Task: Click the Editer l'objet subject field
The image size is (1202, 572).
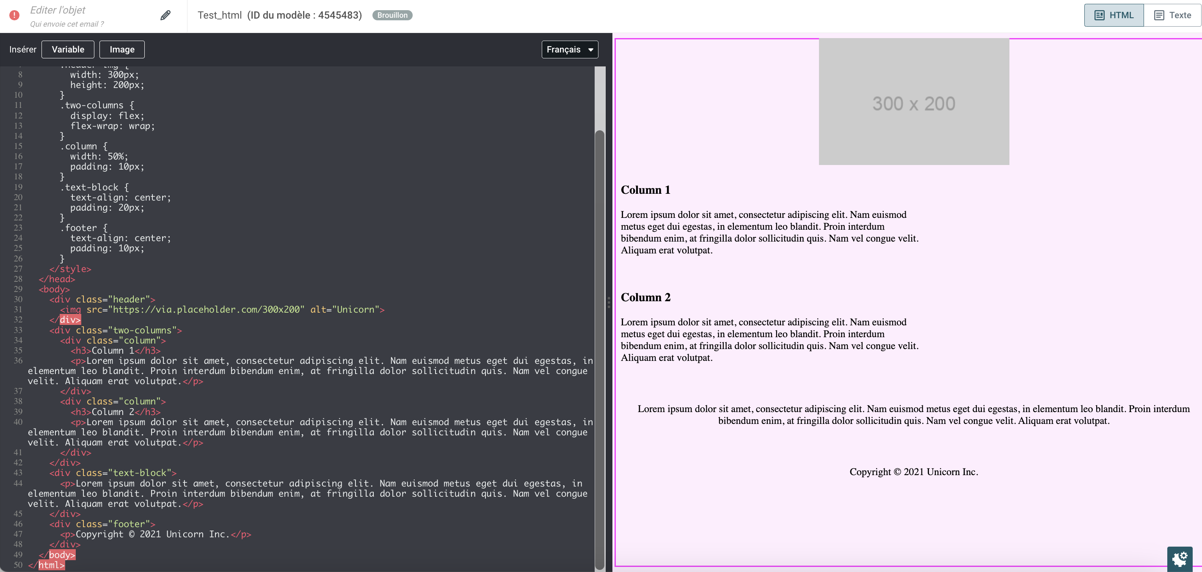Action: coord(58,10)
